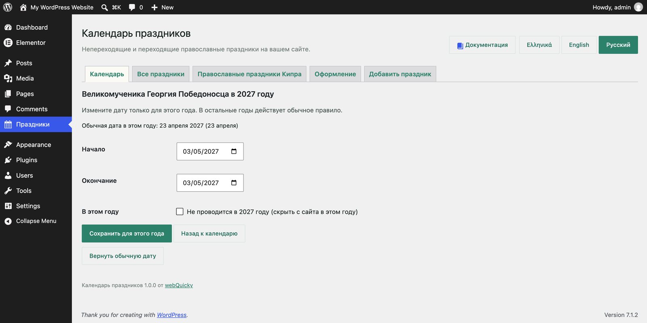The image size is (647, 323).
Task: Open the Православные праздники Кипра tab
Action: [249, 74]
